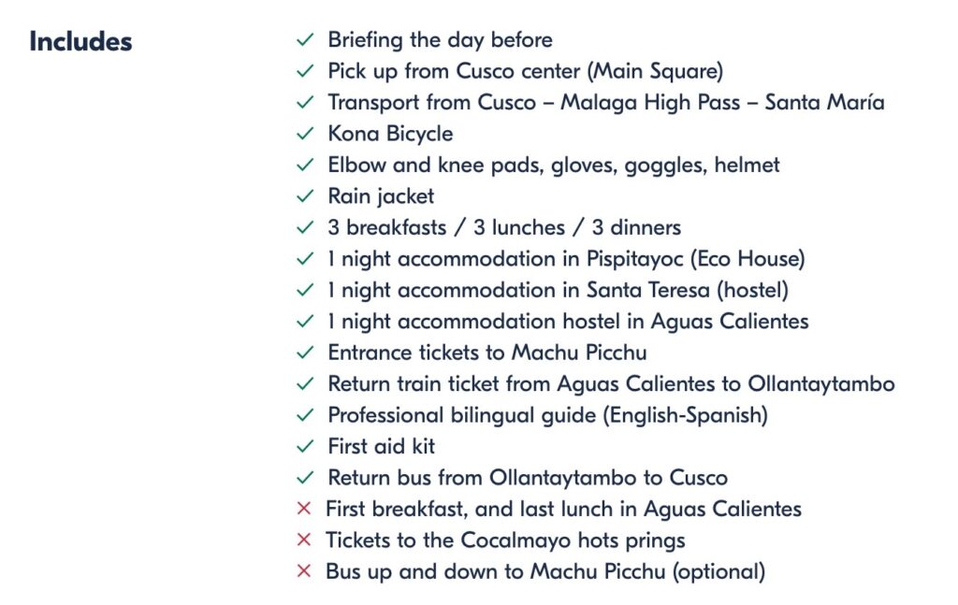Click the green check beside Rain jacket
This screenshot has width=958, height=605.
click(304, 196)
